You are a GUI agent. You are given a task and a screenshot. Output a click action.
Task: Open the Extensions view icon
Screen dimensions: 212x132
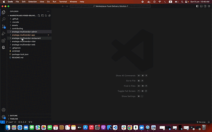4,41
